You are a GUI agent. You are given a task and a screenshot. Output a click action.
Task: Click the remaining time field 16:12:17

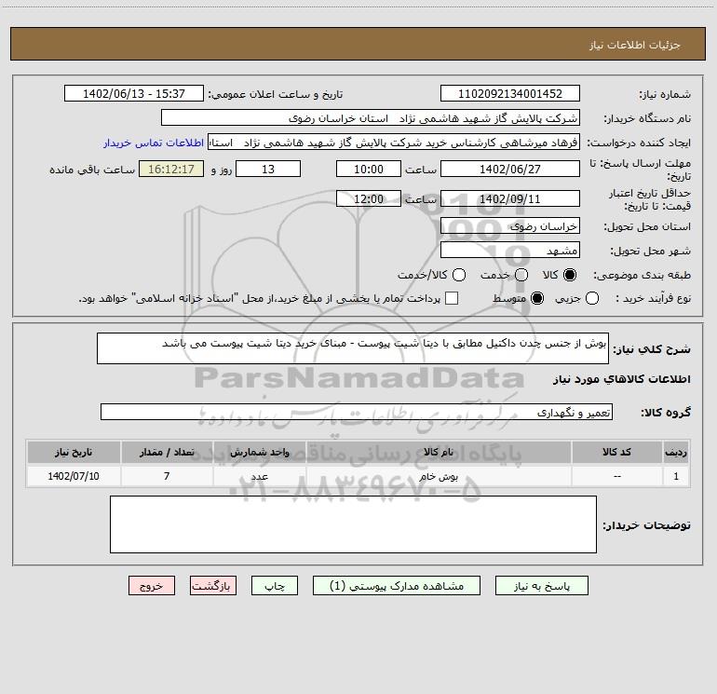click(x=171, y=169)
